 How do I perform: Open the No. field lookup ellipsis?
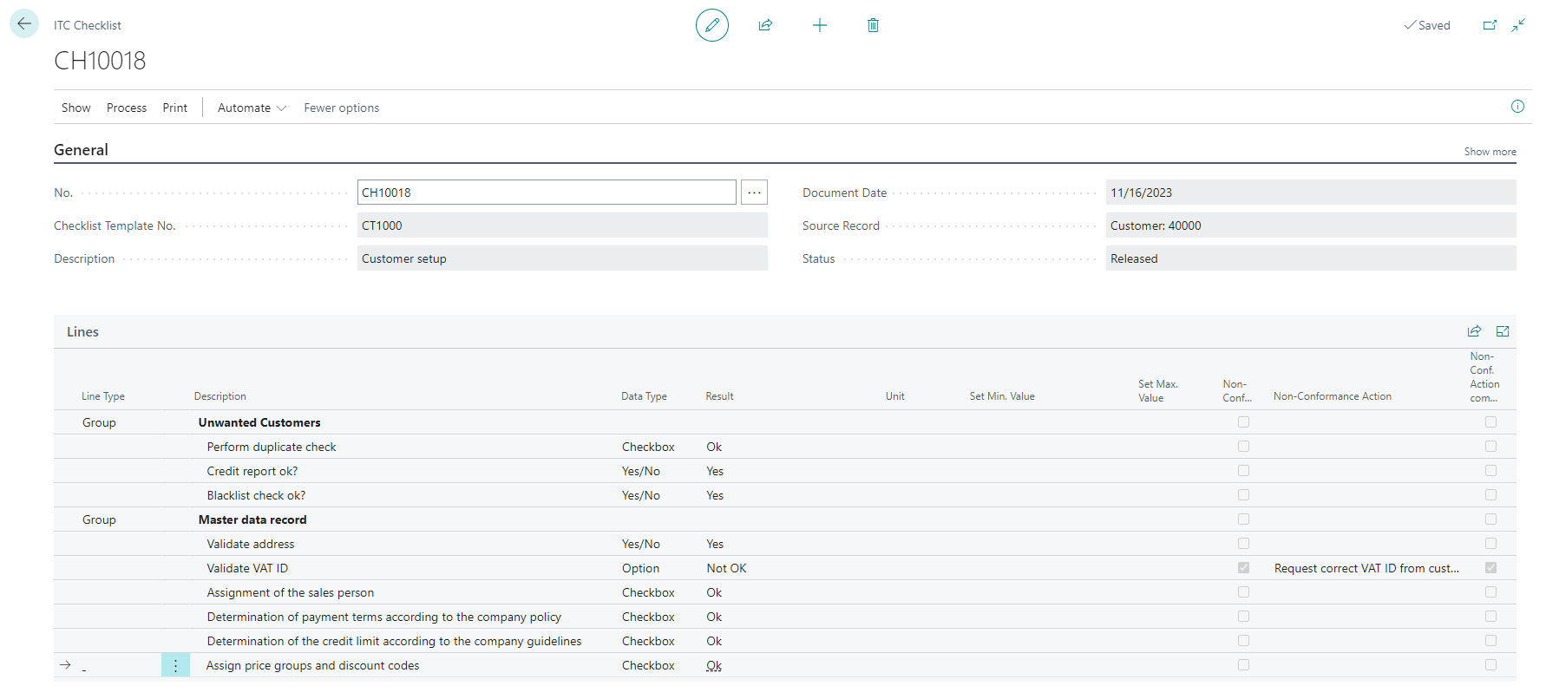(x=754, y=193)
